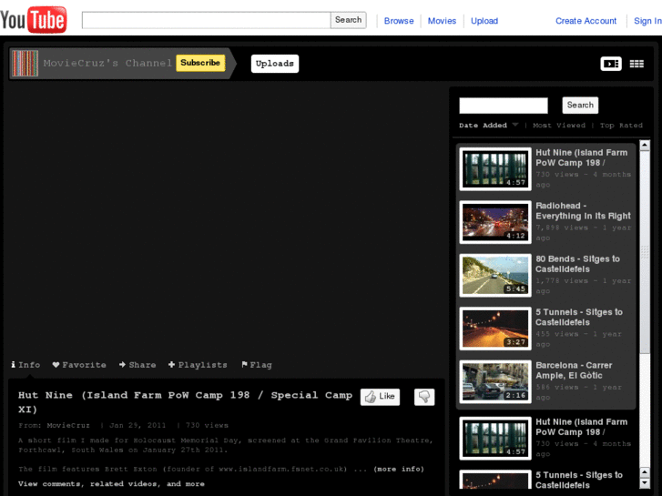Click MovieCruz's Channel title text
Image resolution: width=662 pixels, height=496 pixels.
[107, 64]
